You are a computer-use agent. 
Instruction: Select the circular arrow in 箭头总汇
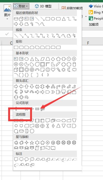[x=27, y=97]
